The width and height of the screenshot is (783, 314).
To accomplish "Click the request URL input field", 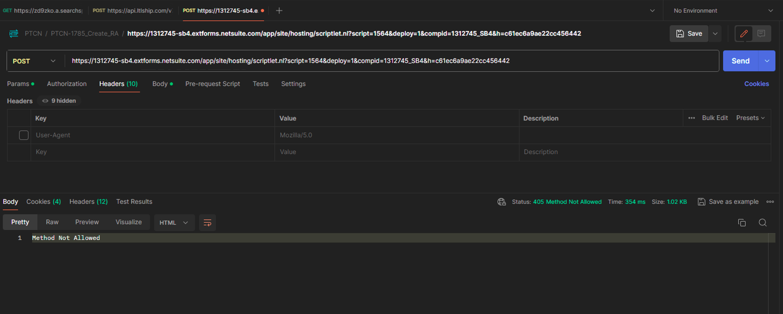I will click(x=390, y=61).
